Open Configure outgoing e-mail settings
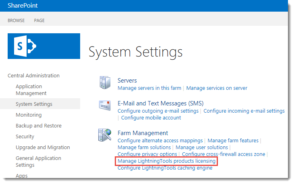Image resolution: width=294 pixels, height=184 pixels. click(x=158, y=111)
